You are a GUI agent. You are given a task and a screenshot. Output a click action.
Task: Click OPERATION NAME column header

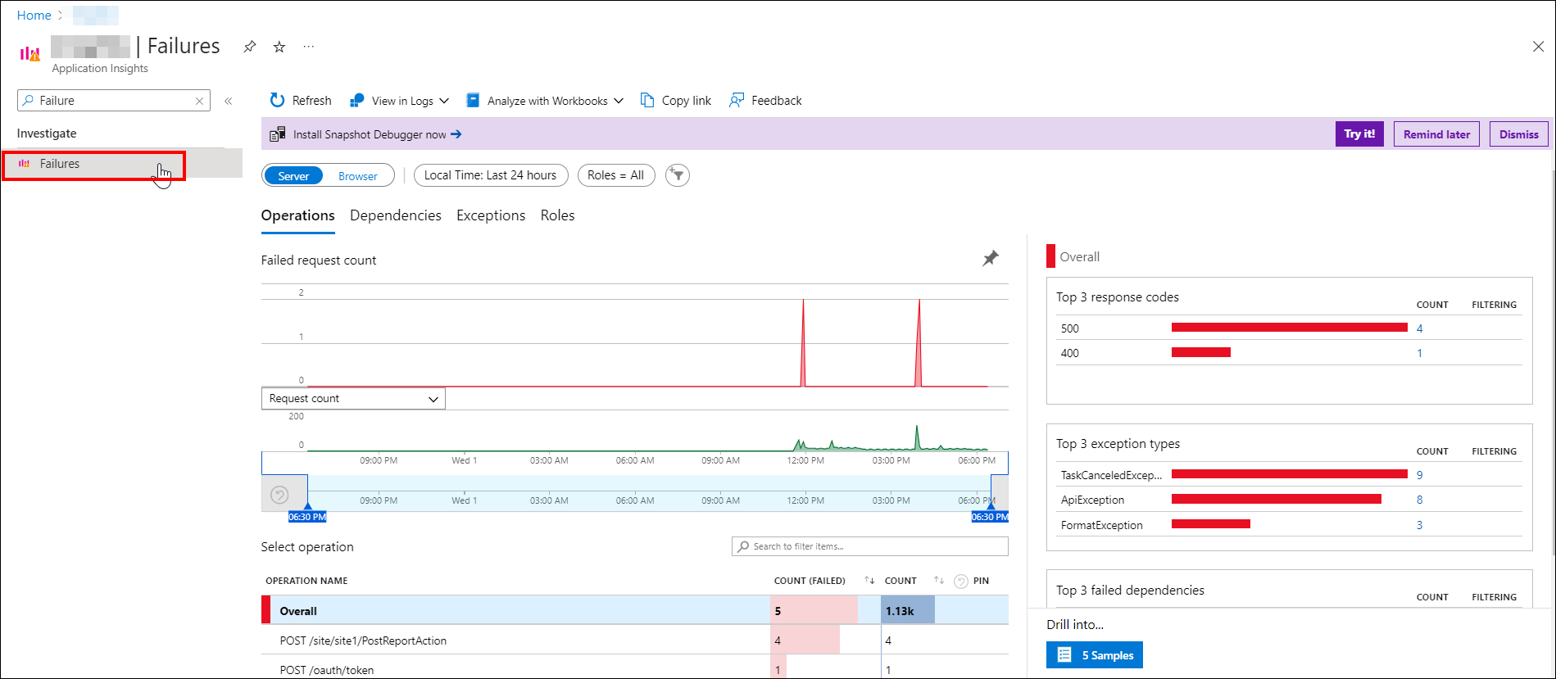306,581
